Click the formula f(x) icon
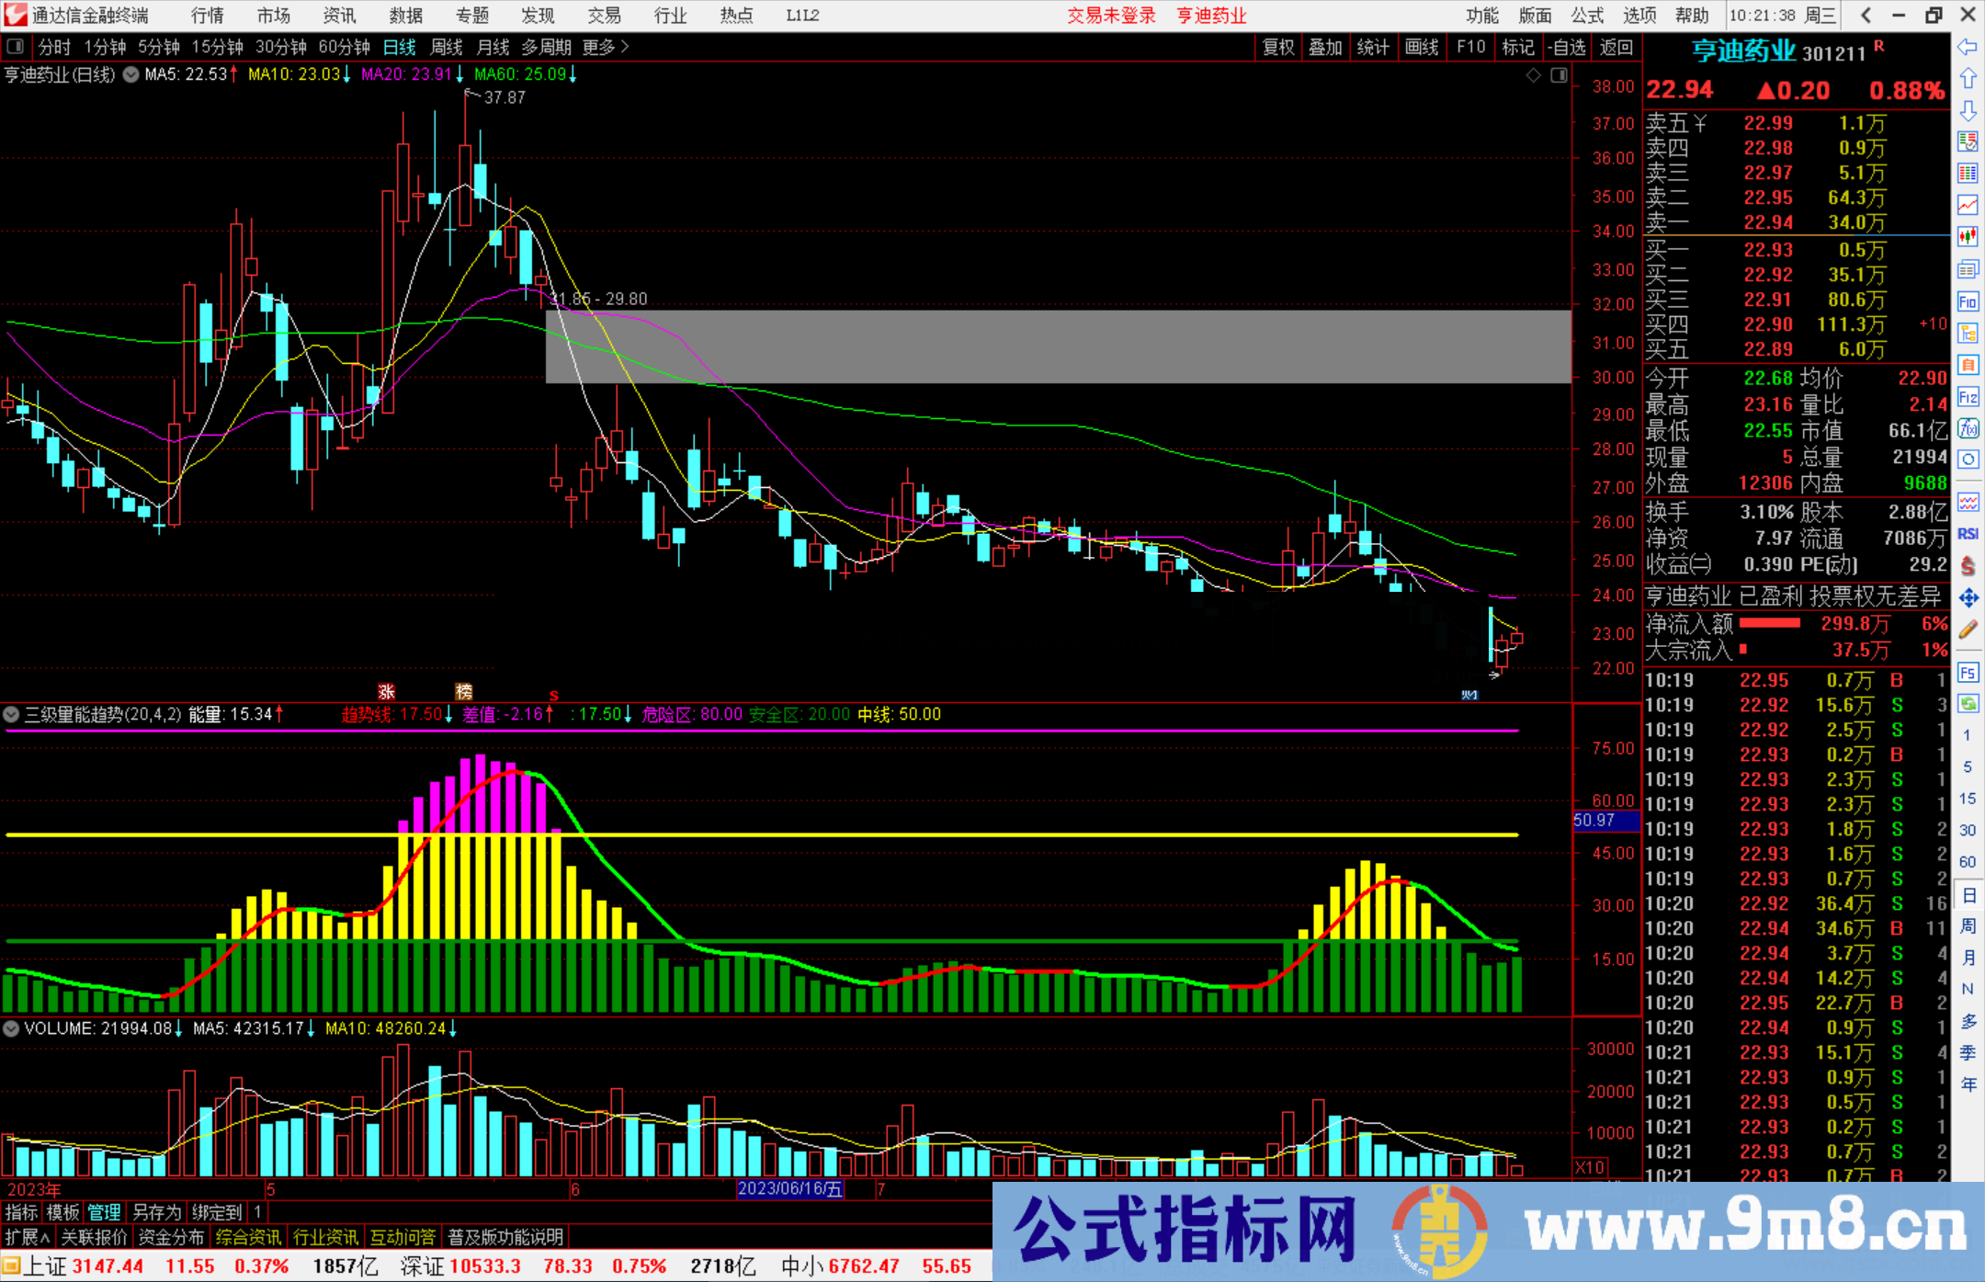Screen dimensions: 1985x1282 pyautogui.click(x=1968, y=428)
